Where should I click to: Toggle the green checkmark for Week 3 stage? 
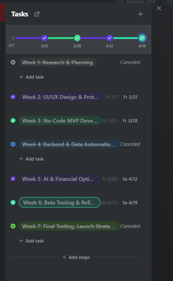[x=13, y=120]
